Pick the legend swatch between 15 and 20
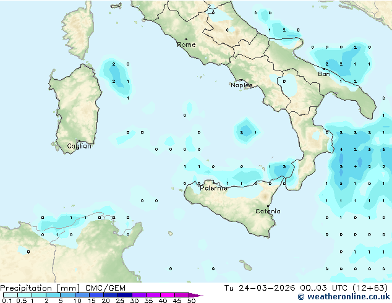 click(x=96, y=295)
